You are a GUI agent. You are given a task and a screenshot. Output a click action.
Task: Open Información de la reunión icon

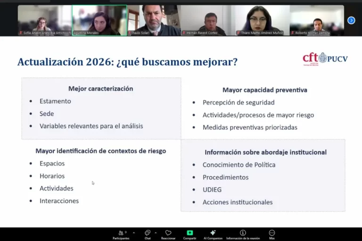[243, 233]
